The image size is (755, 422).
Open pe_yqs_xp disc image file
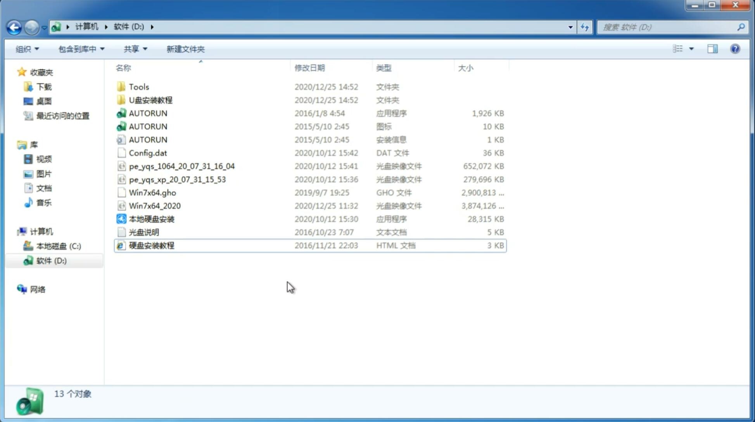[177, 179]
